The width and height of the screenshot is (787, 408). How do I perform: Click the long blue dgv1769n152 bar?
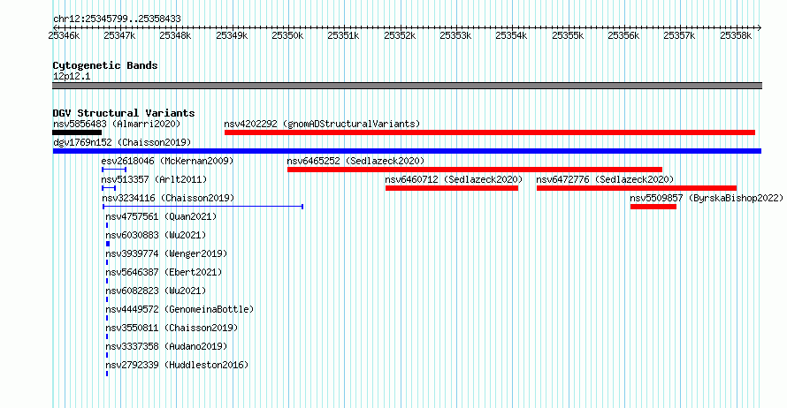click(407, 151)
